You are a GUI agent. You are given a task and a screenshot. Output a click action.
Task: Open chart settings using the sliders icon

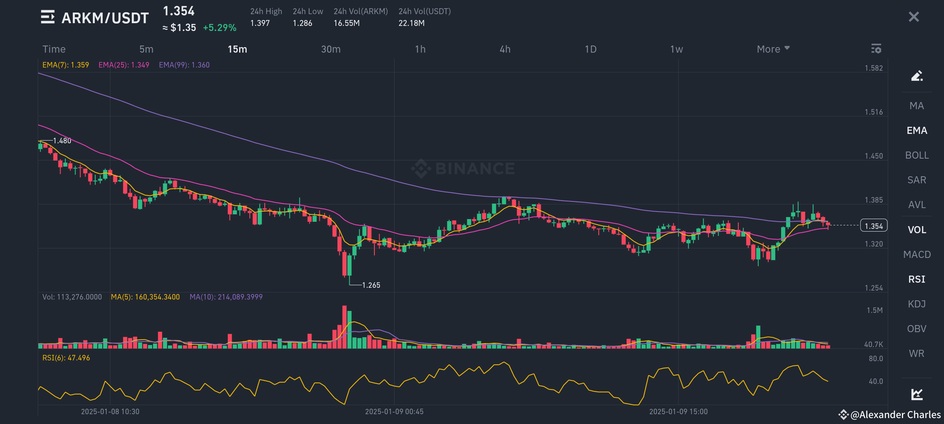click(876, 49)
